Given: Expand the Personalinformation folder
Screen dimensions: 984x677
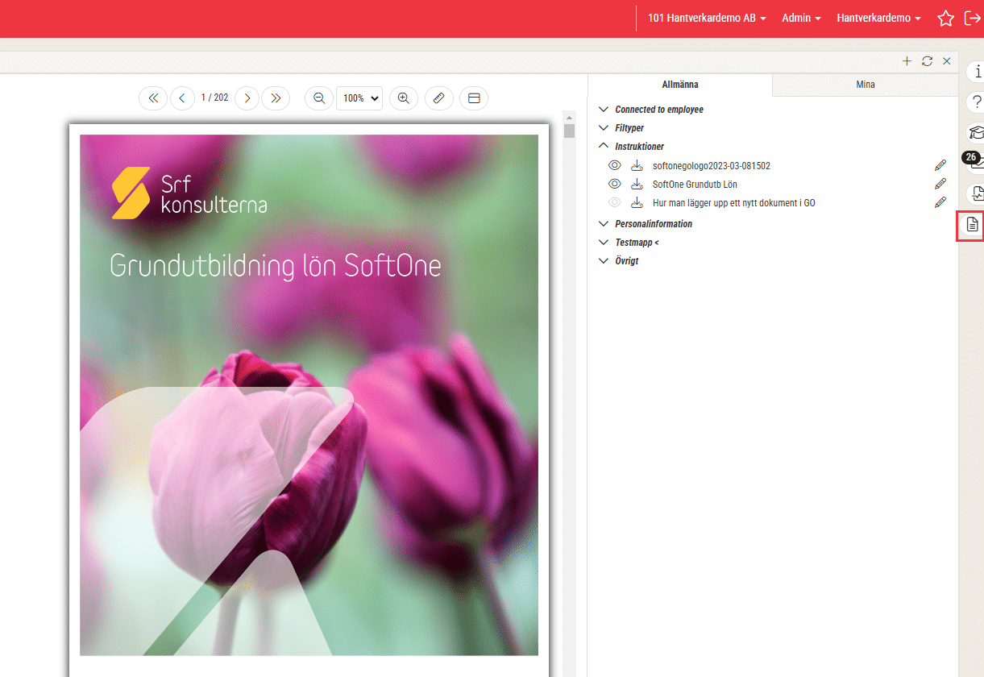Looking at the screenshot, I should (646, 224).
